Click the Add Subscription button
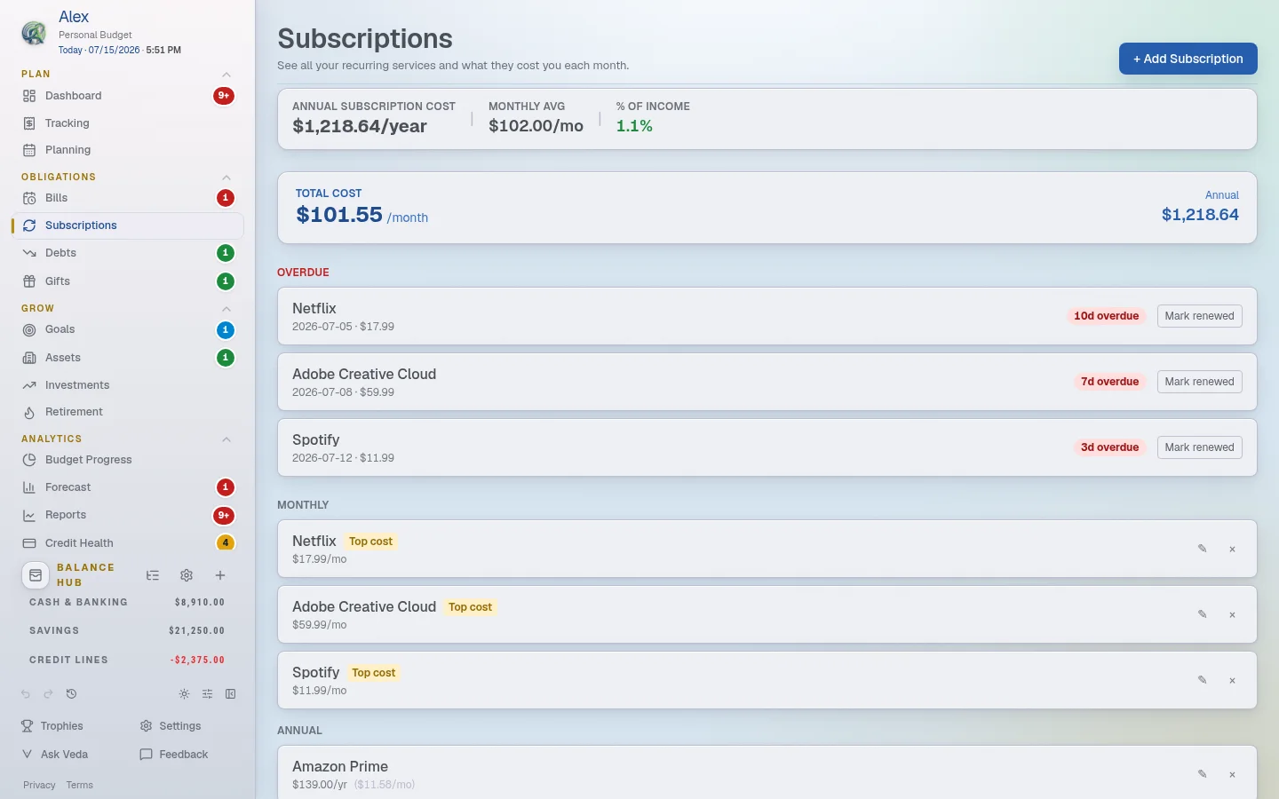 (x=1188, y=59)
